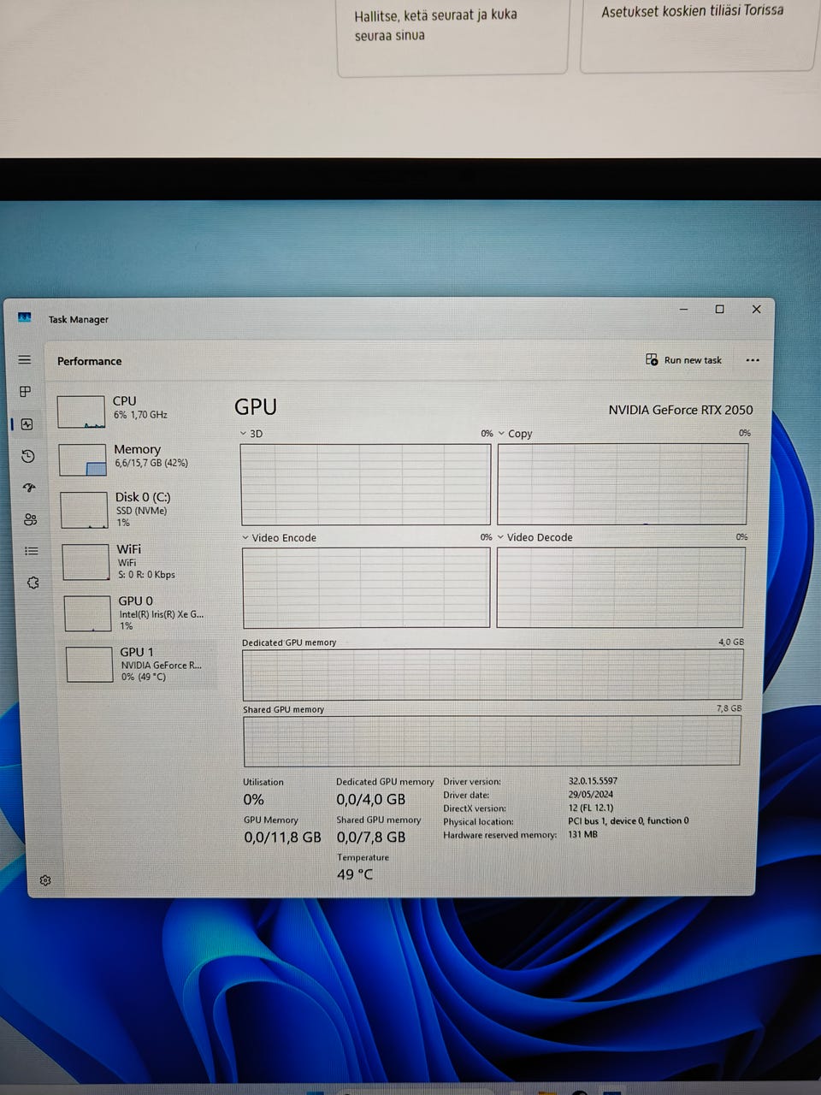Click the Task Manager app icon
This screenshot has width=821, height=1095.
pyautogui.click(x=24, y=317)
